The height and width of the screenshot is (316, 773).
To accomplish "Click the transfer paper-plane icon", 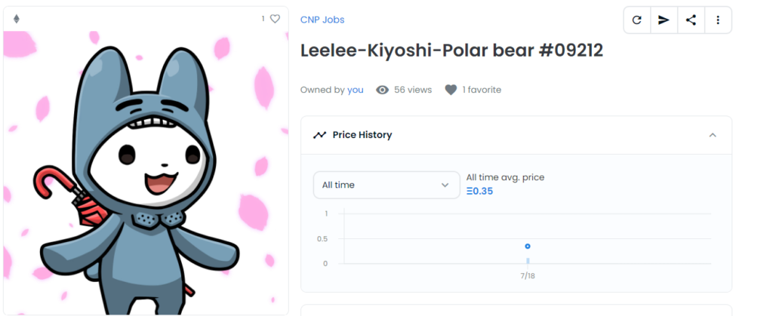I will coord(664,20).
